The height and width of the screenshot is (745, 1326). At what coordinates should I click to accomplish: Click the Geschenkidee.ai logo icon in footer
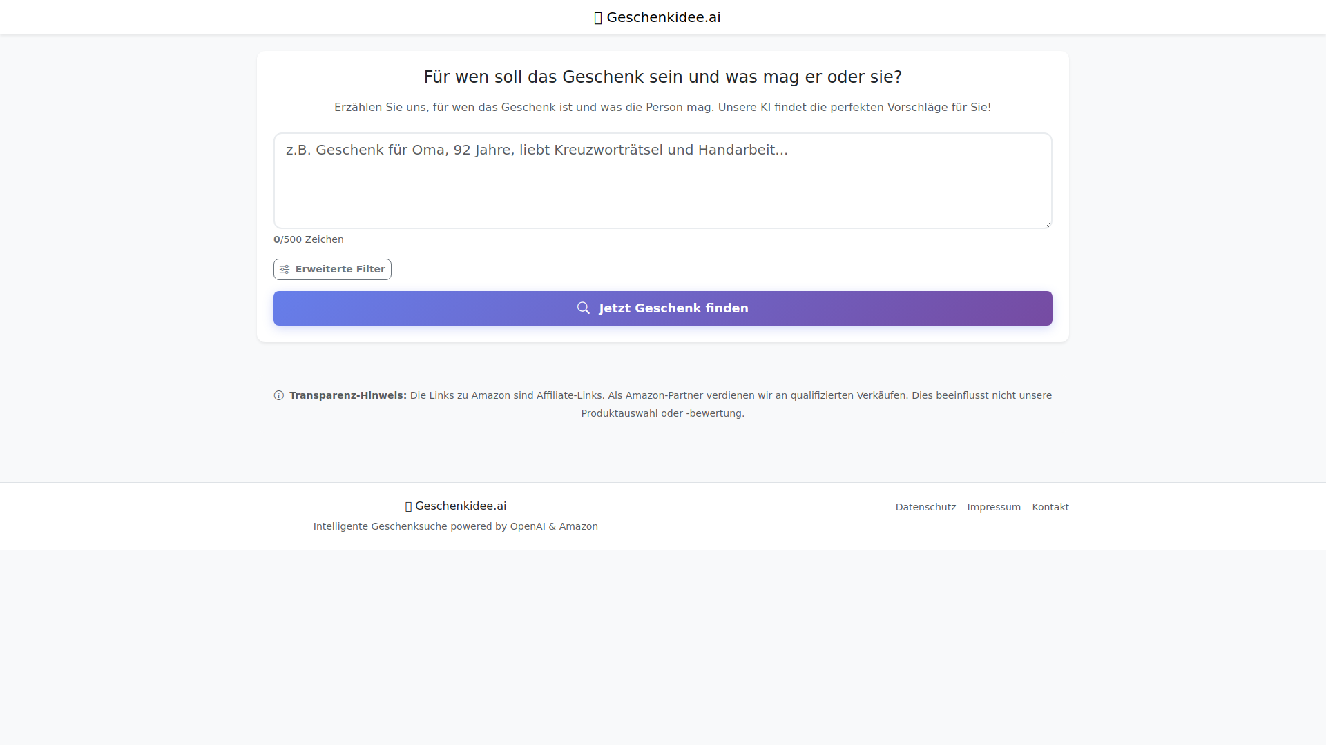point(408,506)
